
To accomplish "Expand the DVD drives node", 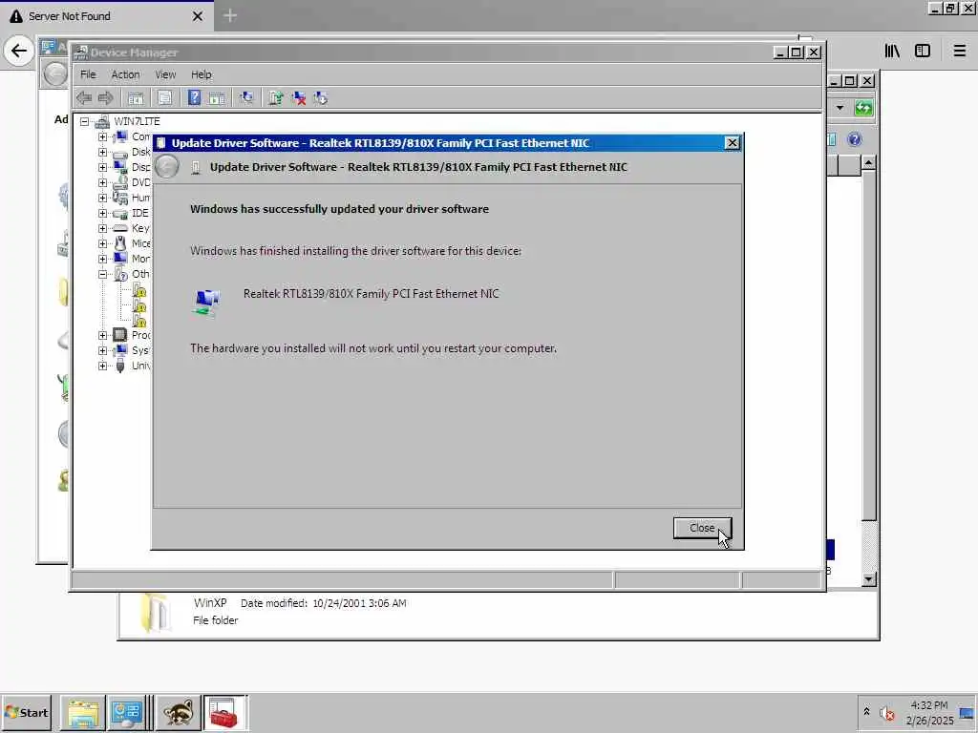I will point(102,182).
